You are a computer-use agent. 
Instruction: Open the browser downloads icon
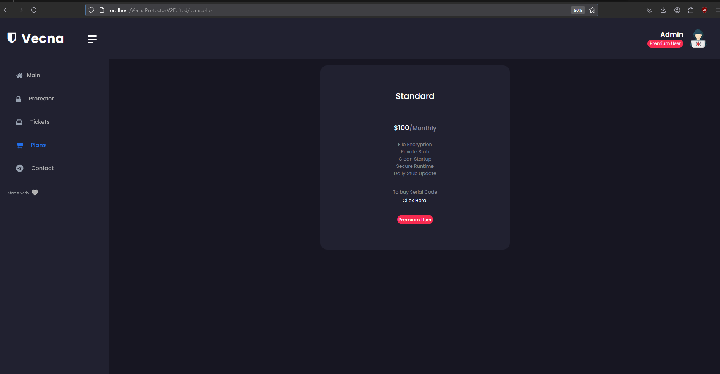click(663, 10)
